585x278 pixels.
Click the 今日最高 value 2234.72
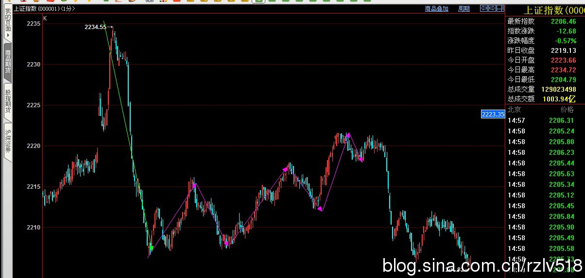563,70
